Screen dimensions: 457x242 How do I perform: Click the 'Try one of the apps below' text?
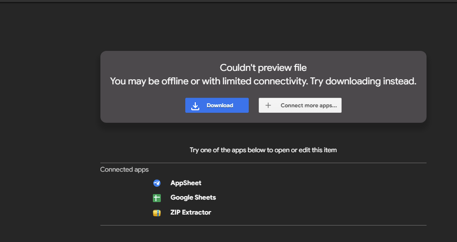(263, 150)
